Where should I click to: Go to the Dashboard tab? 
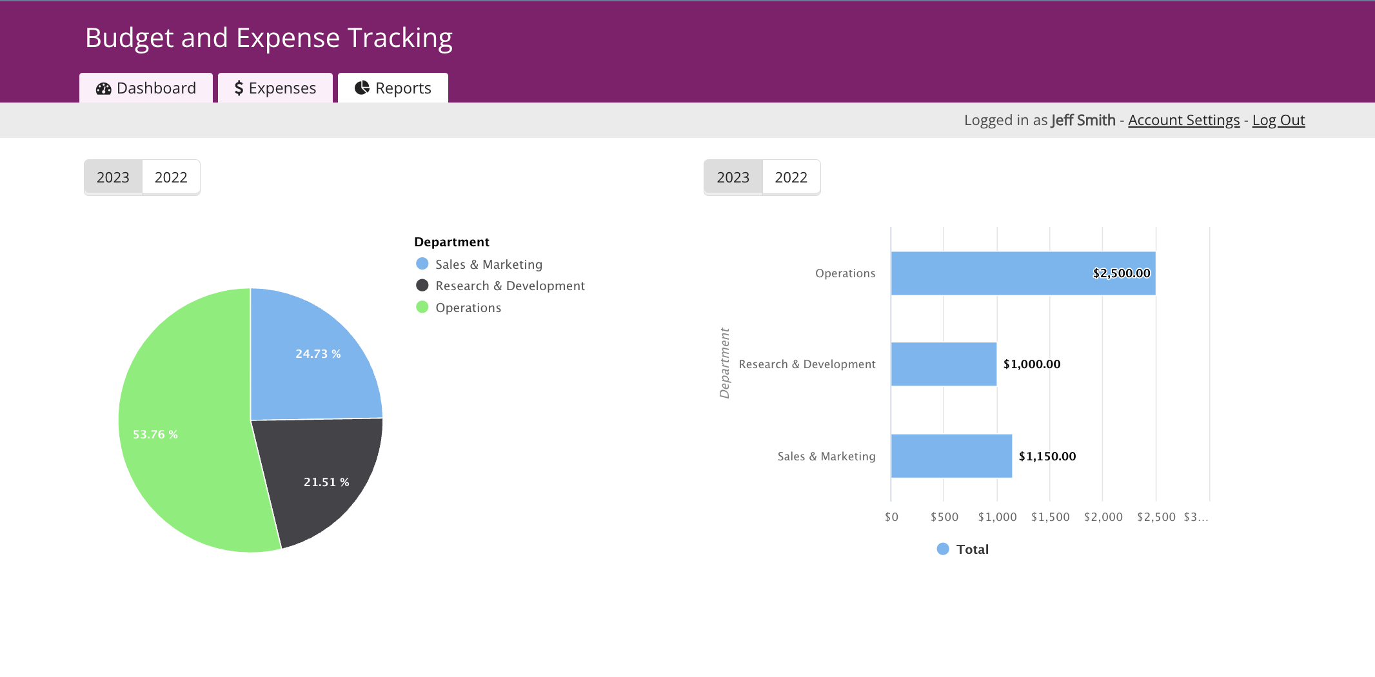tap(146, 88)
